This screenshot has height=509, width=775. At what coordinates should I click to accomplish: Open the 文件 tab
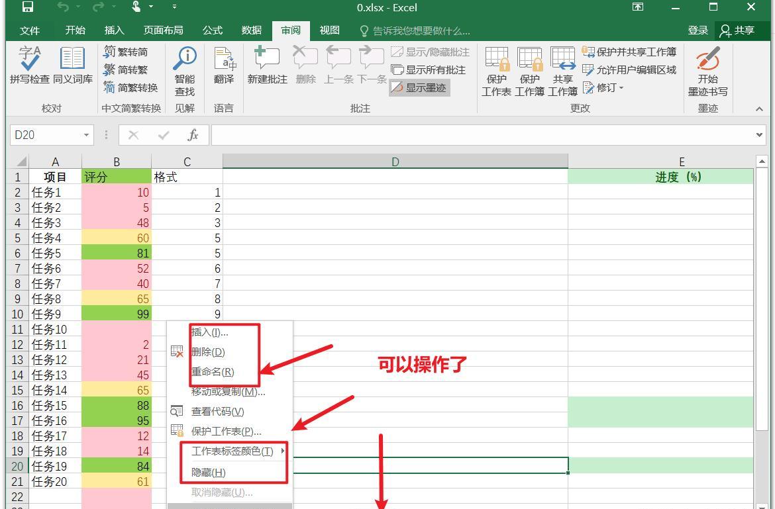(30, 30)
